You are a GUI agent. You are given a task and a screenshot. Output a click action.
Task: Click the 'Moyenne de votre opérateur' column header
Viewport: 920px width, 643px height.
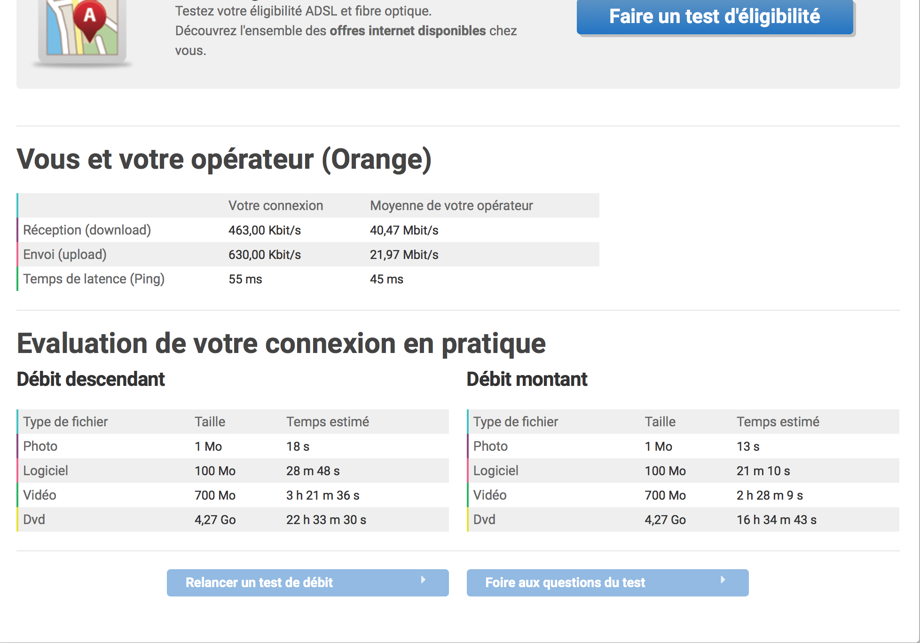[451, 206]
